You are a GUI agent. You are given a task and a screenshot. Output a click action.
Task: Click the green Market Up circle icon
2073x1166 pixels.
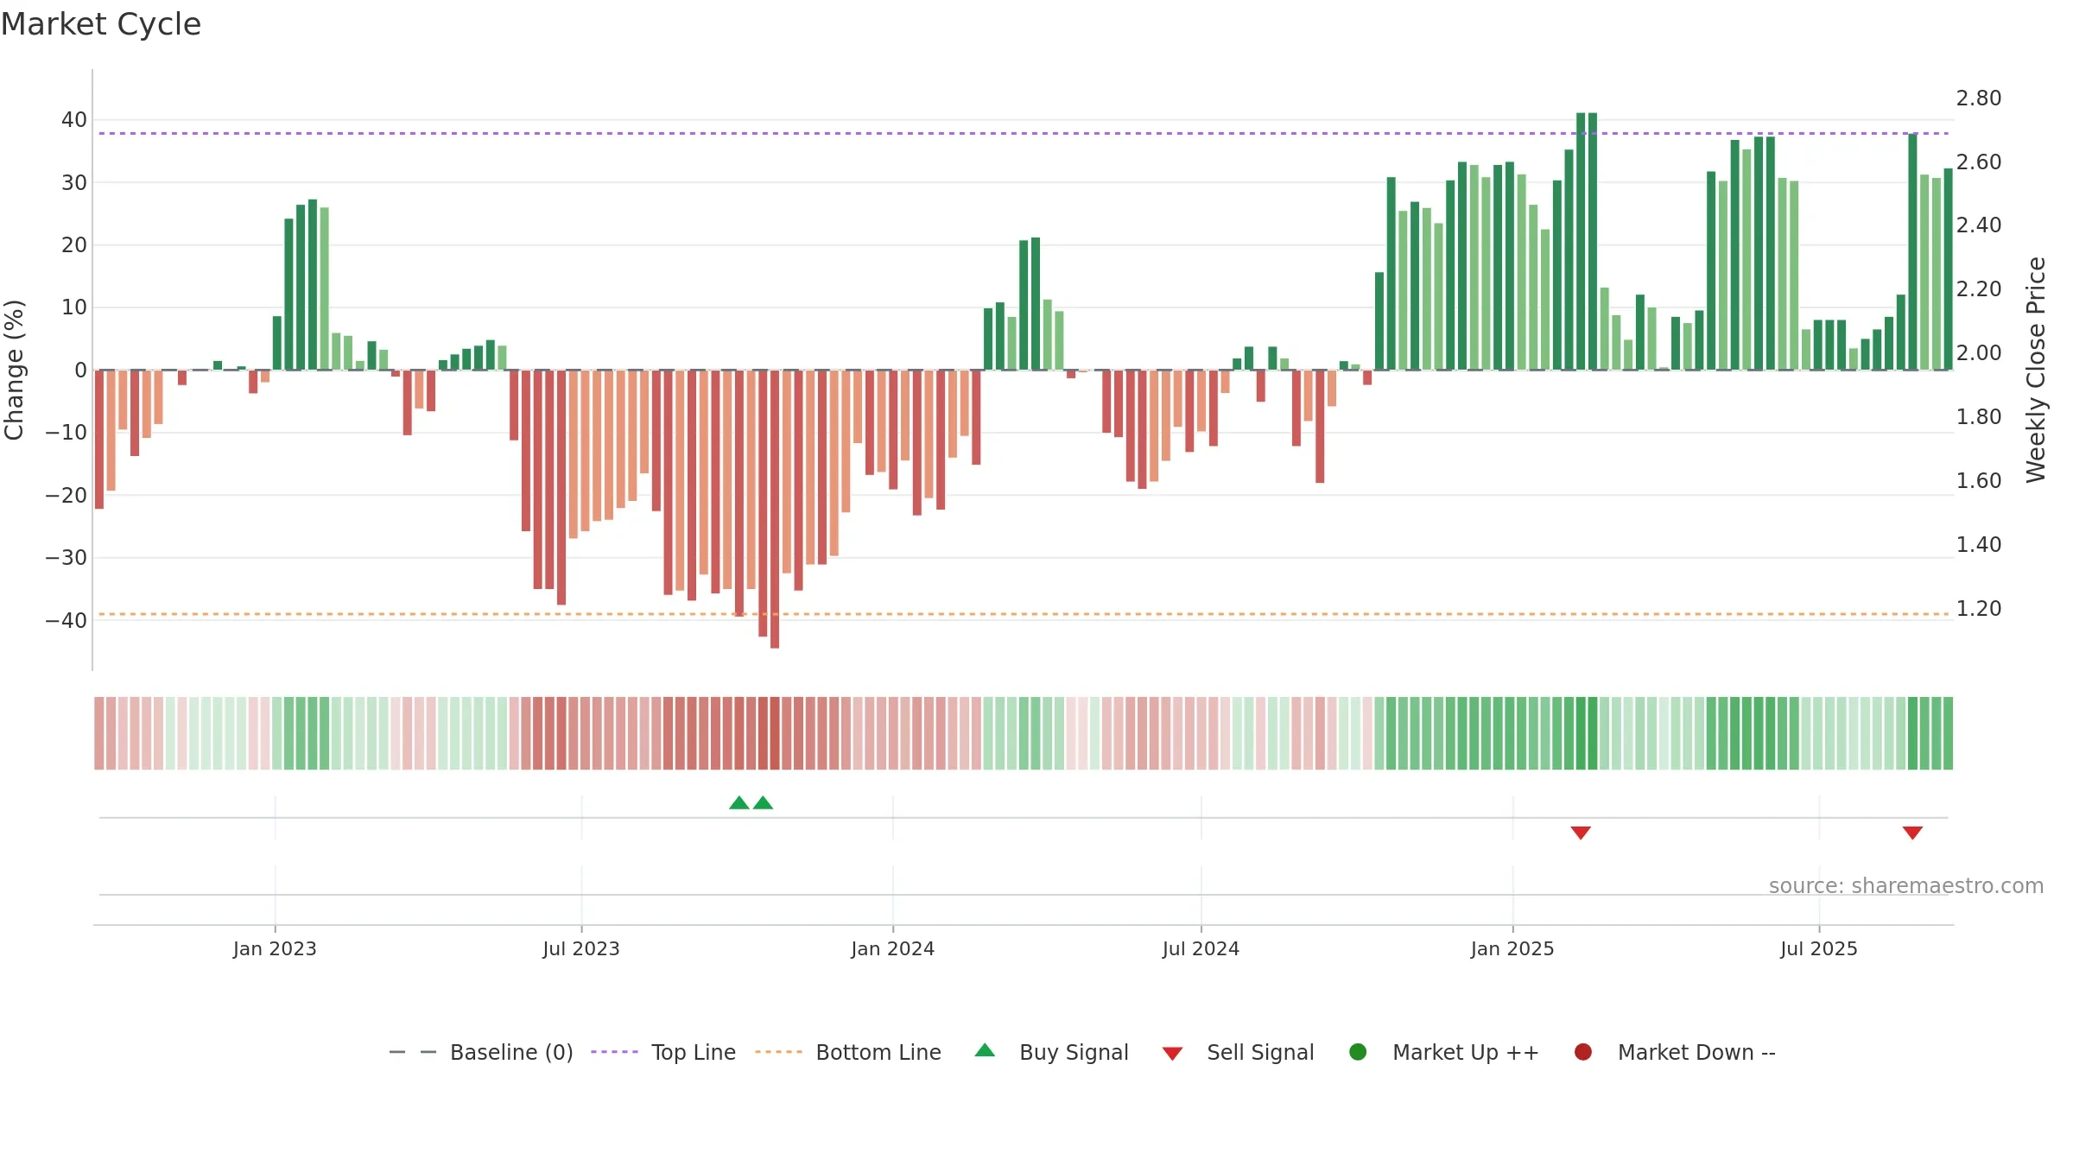[1358, 1052]
